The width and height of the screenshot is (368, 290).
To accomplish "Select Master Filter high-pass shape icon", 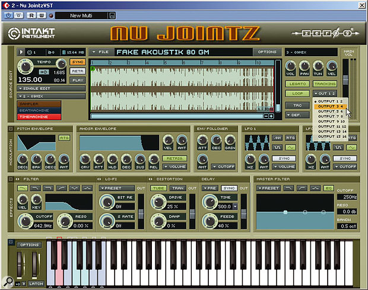I will tap(302, 188).
